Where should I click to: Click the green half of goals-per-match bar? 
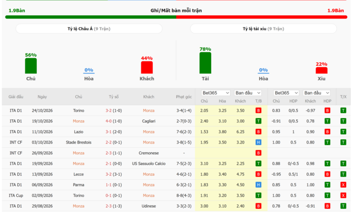click(x=90, y=17)
